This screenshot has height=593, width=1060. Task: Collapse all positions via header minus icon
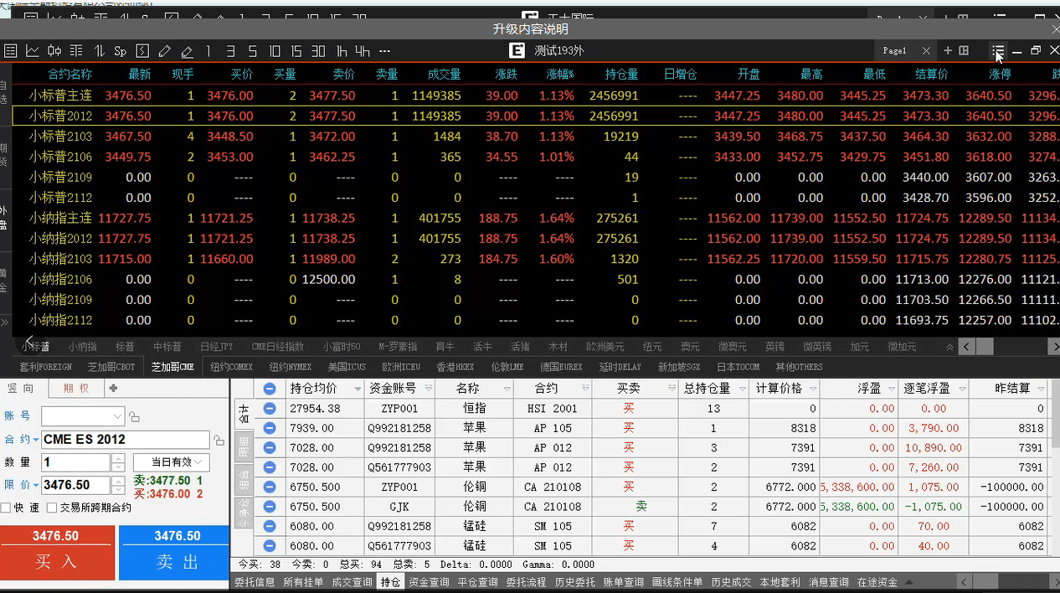[x=270, y=389]
